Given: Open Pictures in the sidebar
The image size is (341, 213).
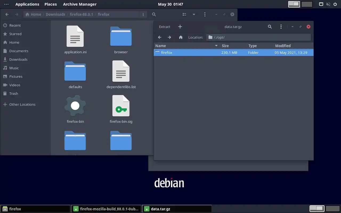Looking at the screenshot, I should [25, 76].
